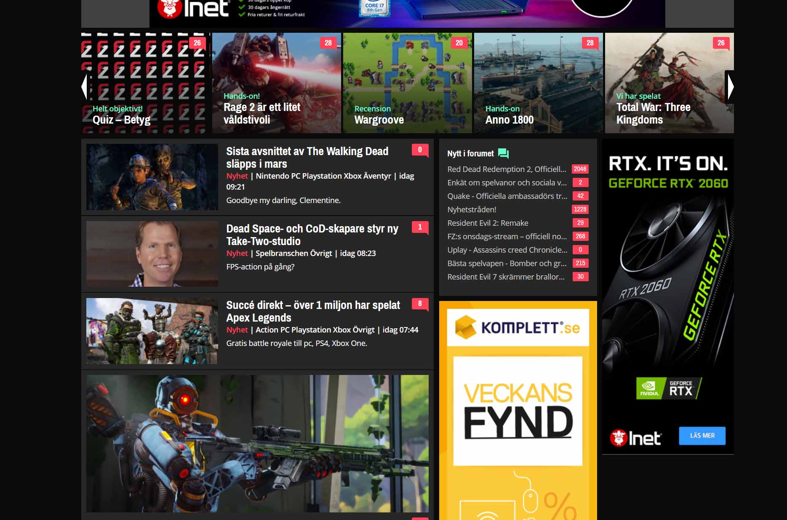
Task: Click the Dead Space creator portrait thumbnail
Action: pos(152,254)
